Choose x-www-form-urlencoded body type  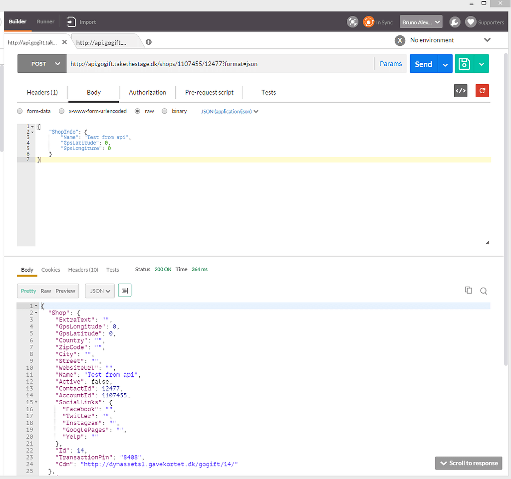point(61,111)
